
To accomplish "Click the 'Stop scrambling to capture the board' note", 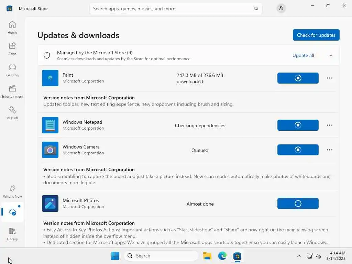I will pos(187,179).
